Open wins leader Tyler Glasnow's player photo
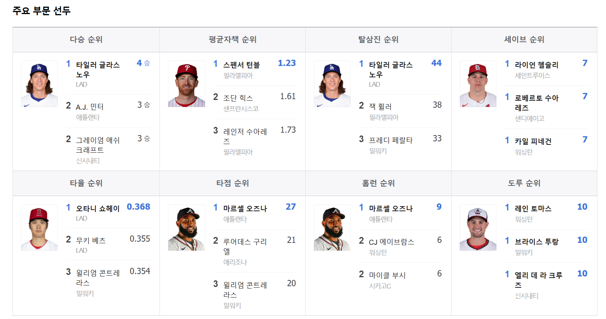Screen dimensions: 606x319 click(39, 84)
